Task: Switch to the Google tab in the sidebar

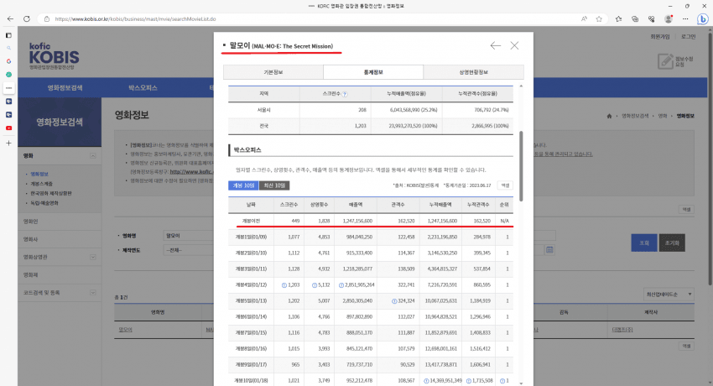Action: pyautogui.click(x=8, y=61)
